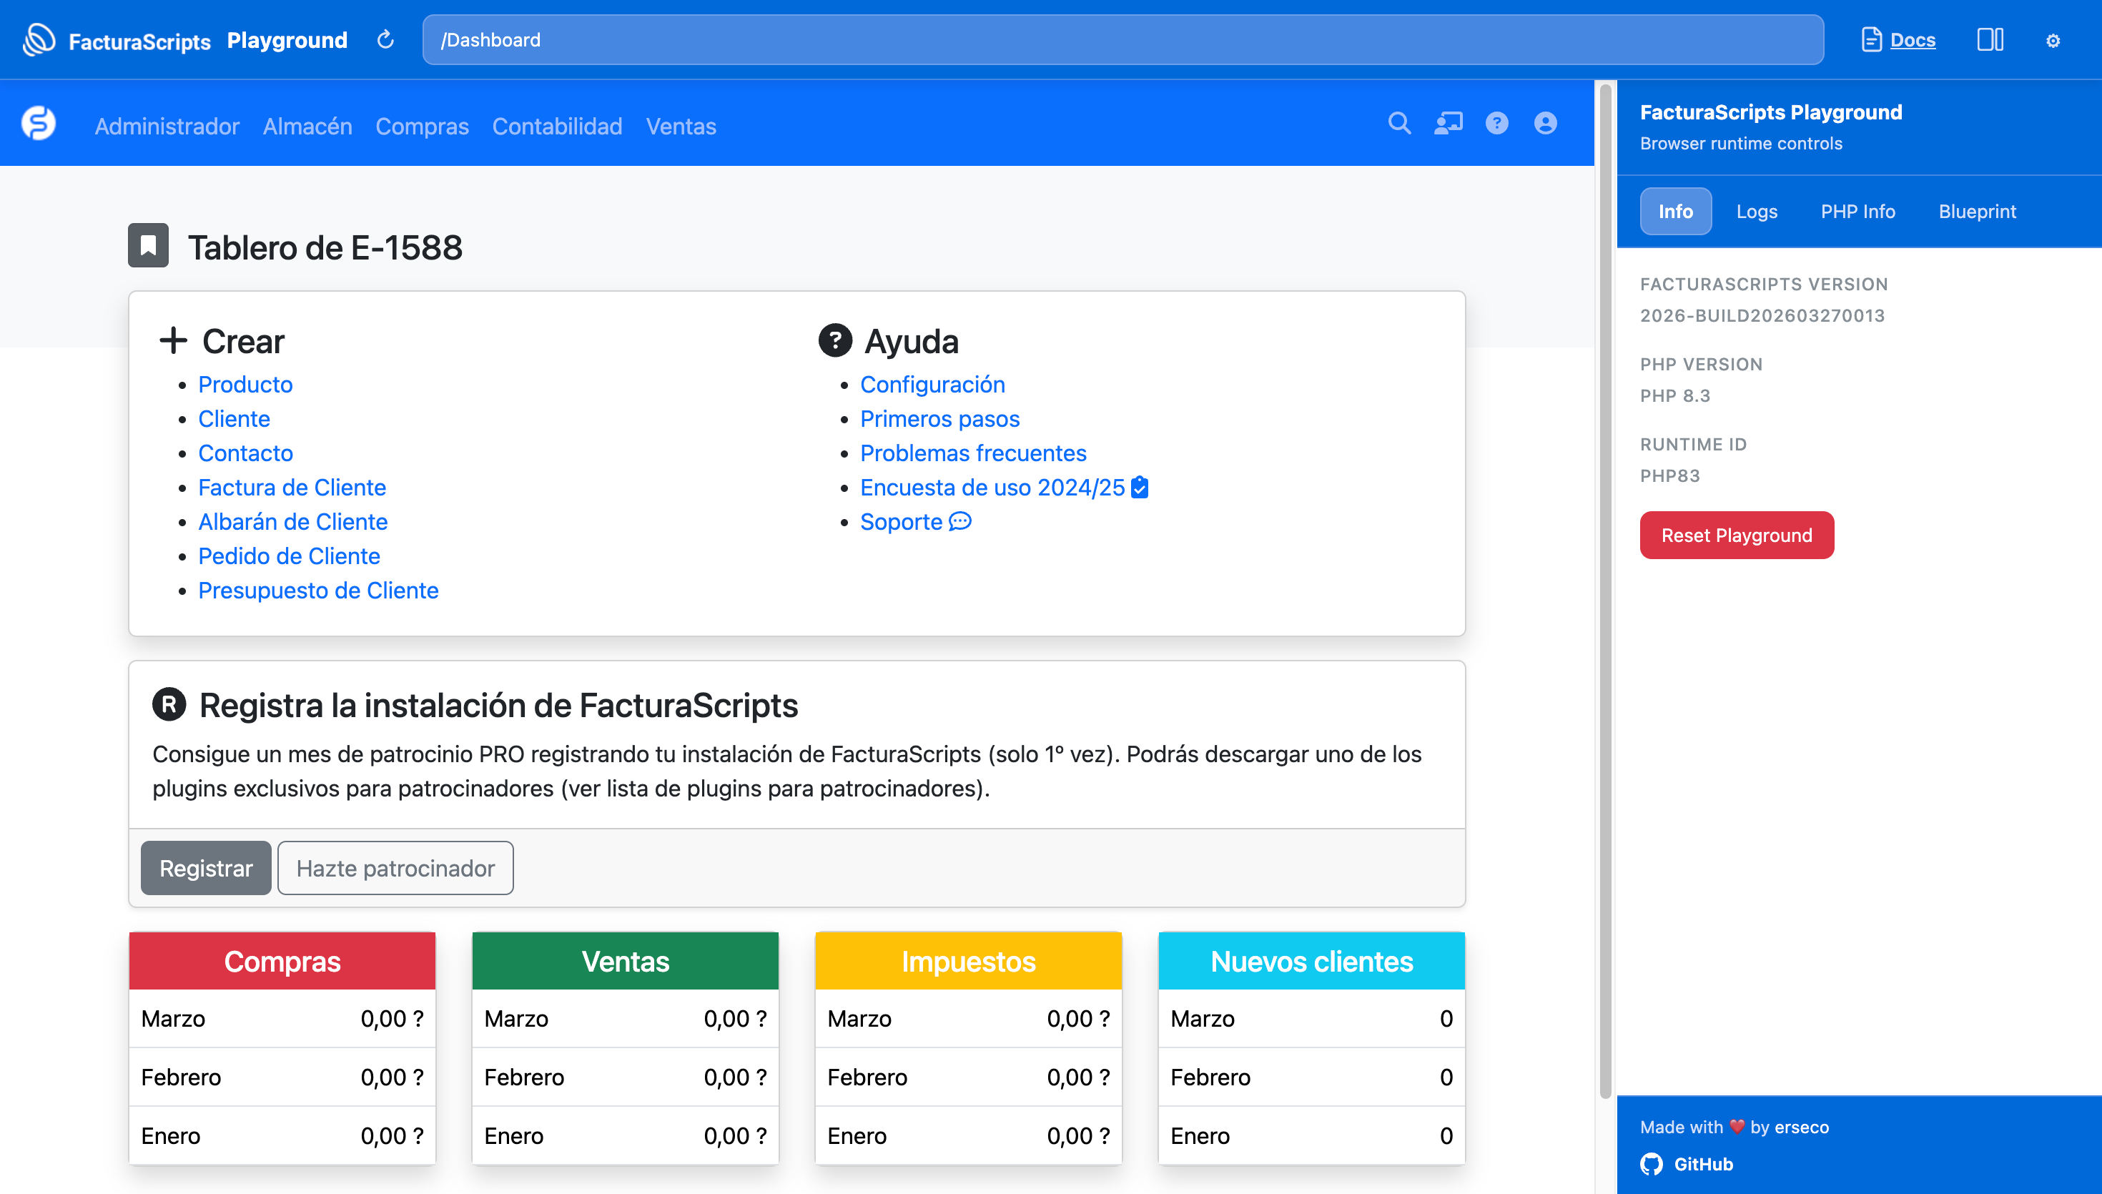Click the Compras red card header

coord(282,961)
